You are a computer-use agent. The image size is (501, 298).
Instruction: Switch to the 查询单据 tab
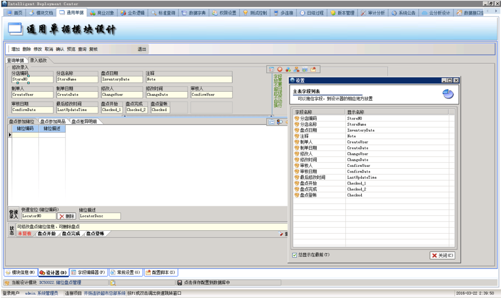(x=16, y=60)
